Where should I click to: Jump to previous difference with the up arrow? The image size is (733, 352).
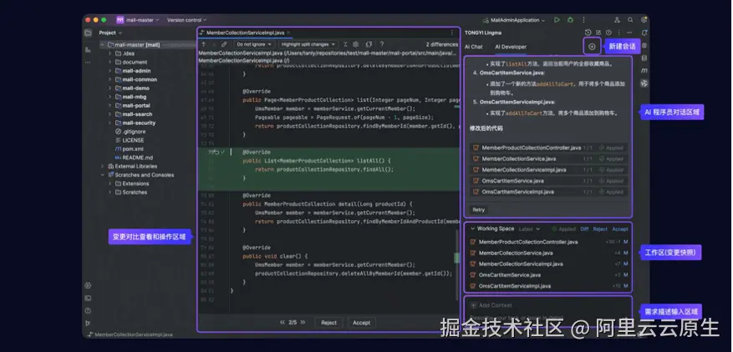tap(204, 44)
